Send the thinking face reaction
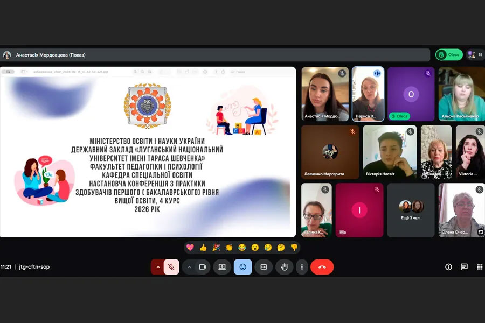 tap(281, 247)
